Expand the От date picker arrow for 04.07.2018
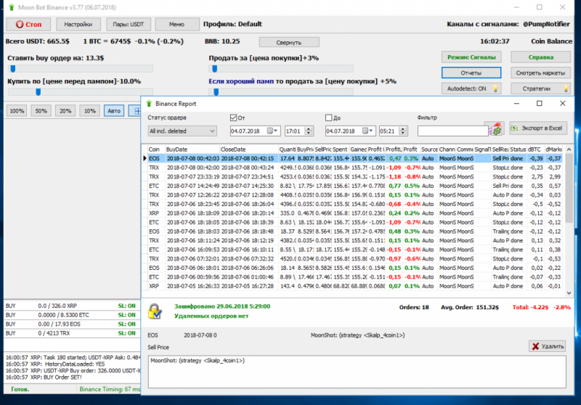This screenshot has height=405, width=581. tap(276, 131)
